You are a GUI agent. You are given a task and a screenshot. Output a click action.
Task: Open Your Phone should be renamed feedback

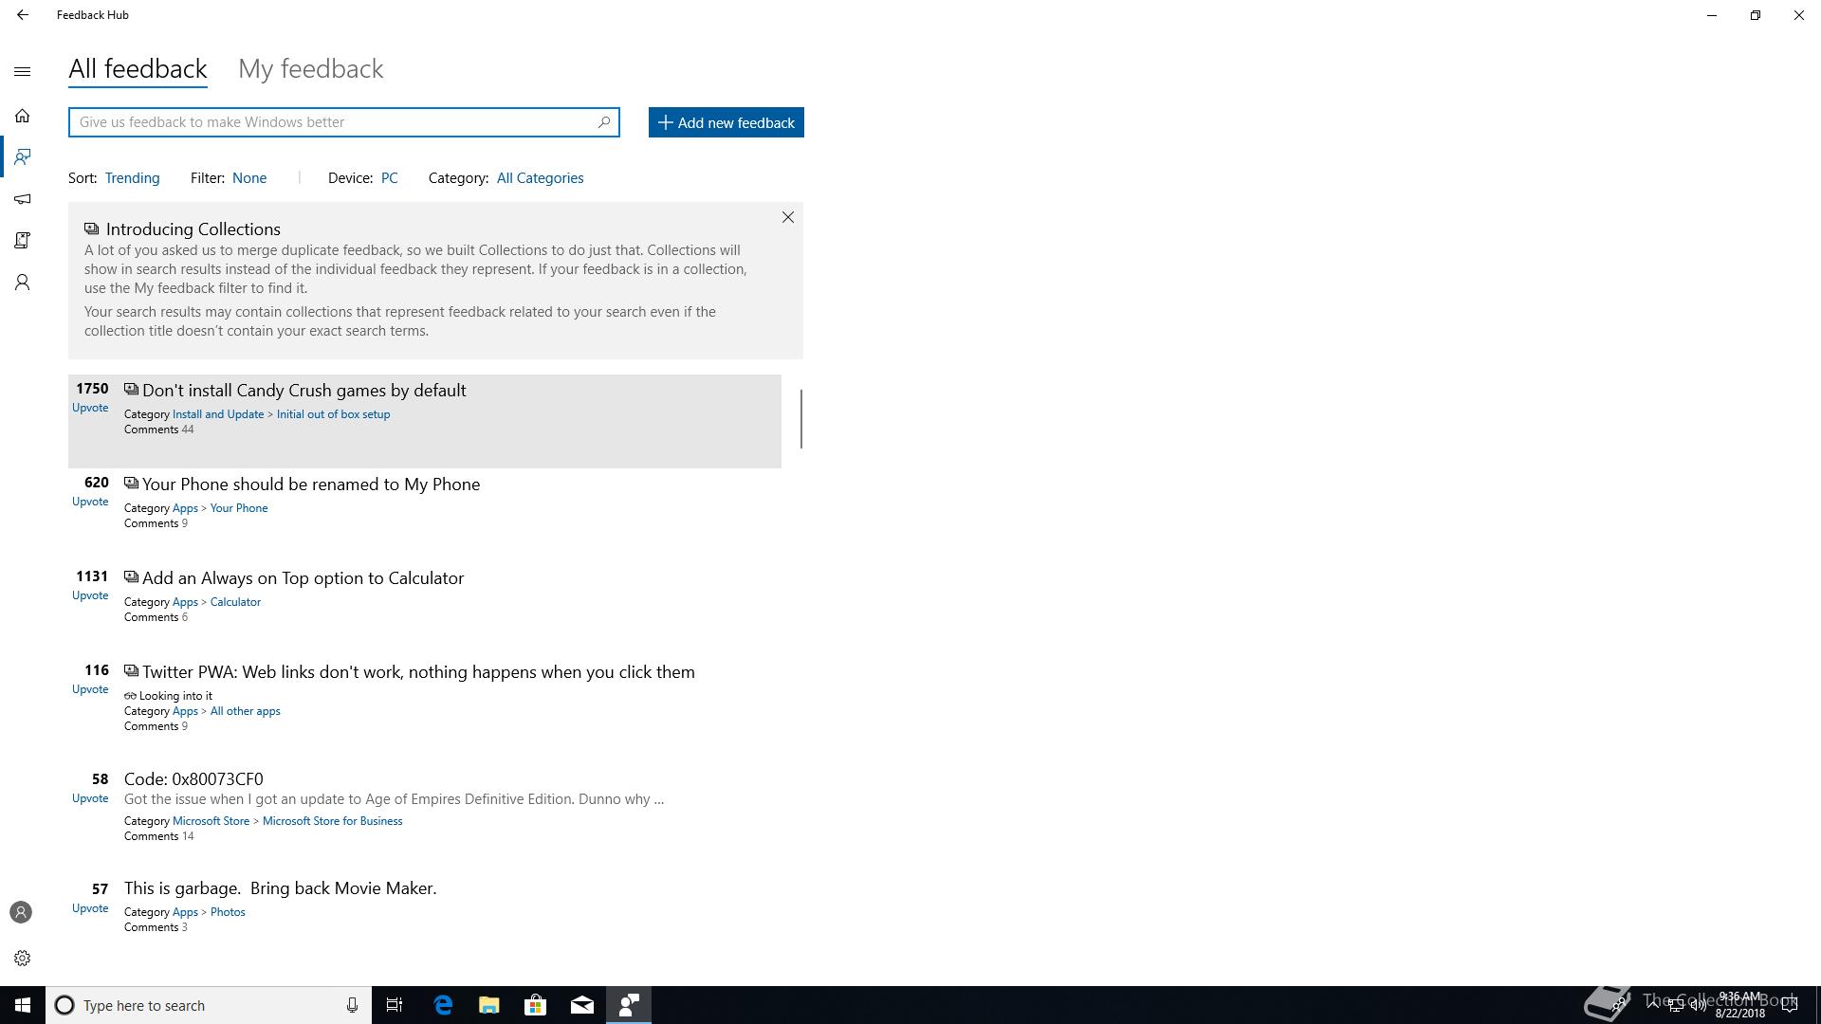[x=311, y=485]
